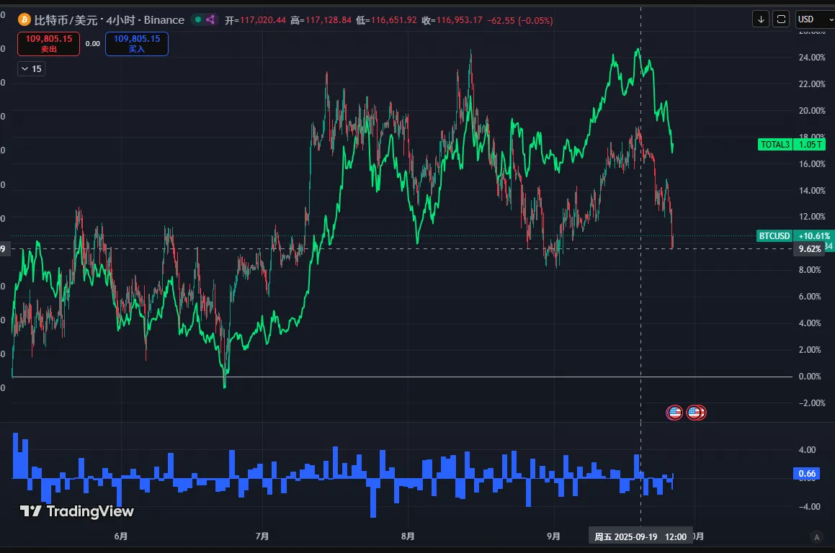Click the red 卖出 sell button

(49, 44)
